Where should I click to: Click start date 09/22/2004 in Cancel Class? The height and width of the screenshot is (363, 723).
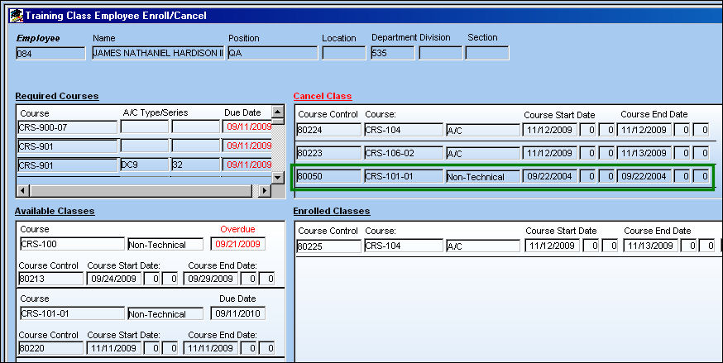(549, 176)
